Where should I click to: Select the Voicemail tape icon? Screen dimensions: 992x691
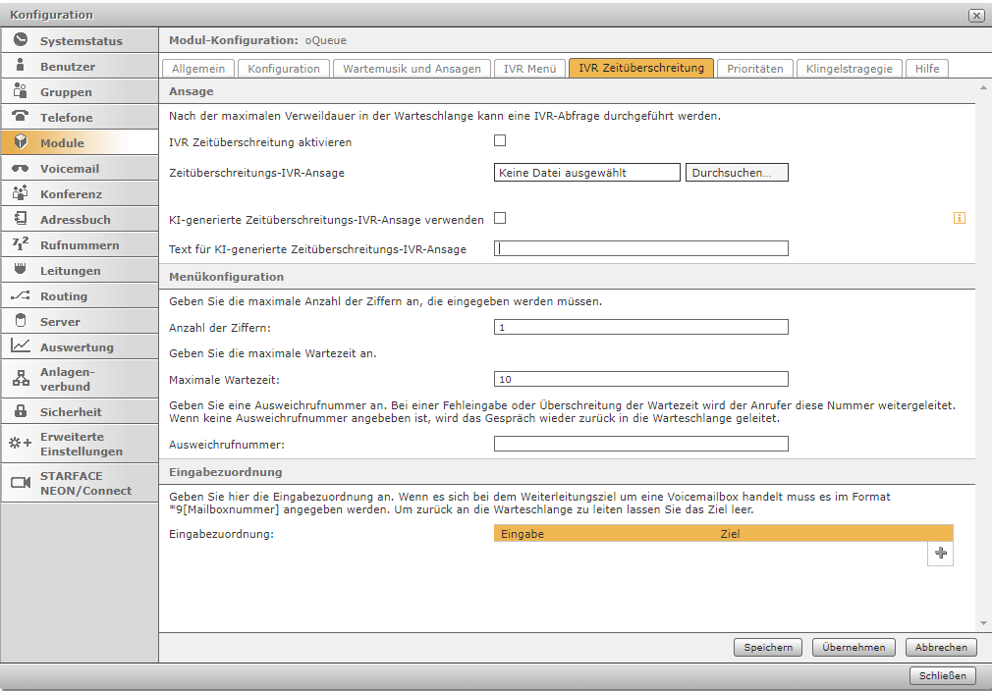tap(21, 168)
